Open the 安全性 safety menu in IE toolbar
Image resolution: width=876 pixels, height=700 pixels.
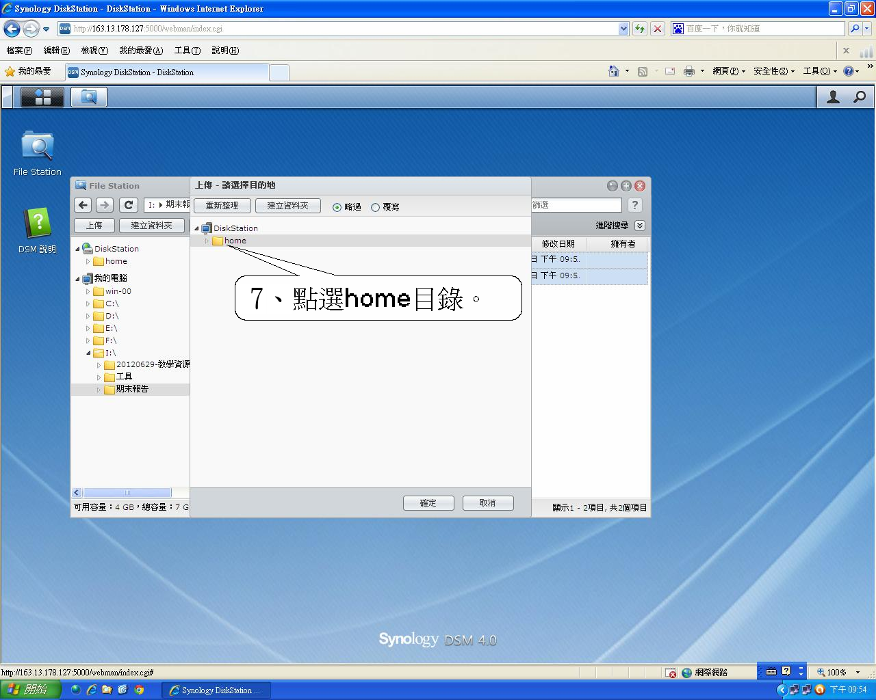pyautogui.click(x=774, y=71)
